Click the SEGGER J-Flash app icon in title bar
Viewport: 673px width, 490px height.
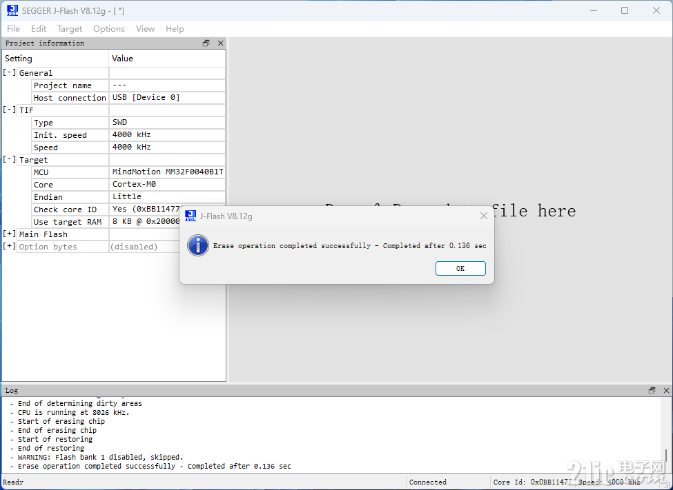coord(12,10)
